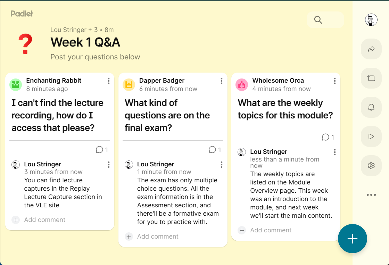Open Wholesome Orca post options menu
The image size is (389, 265).
click(334, 81)
